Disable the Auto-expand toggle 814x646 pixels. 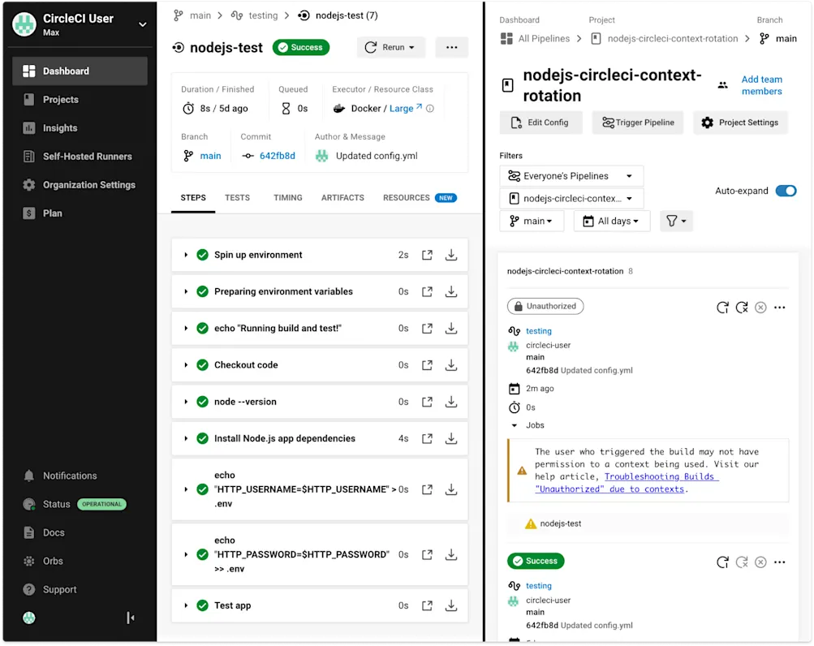click(x=785, y=191)
